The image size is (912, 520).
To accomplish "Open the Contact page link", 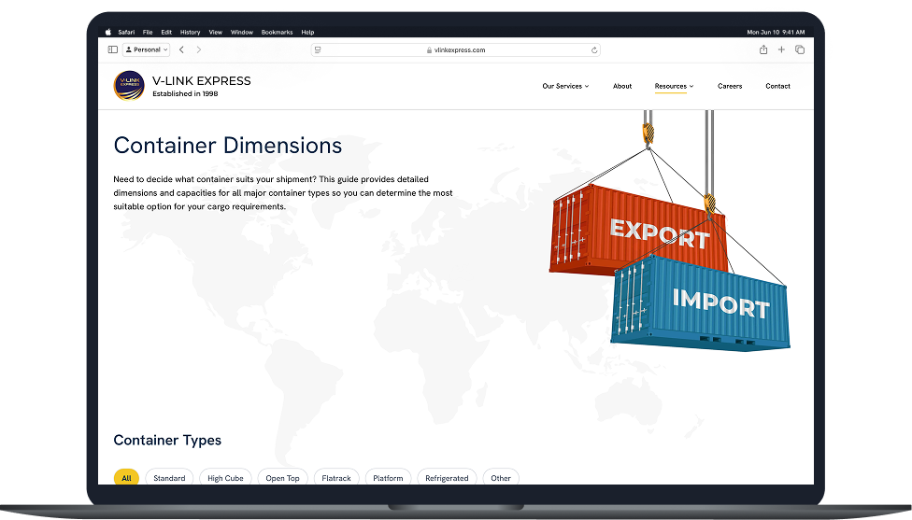I will click(777, 86).
